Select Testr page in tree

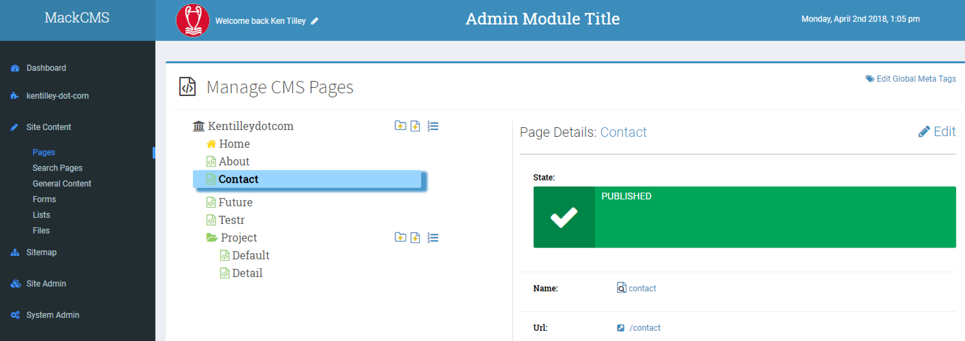coord(231,220)
